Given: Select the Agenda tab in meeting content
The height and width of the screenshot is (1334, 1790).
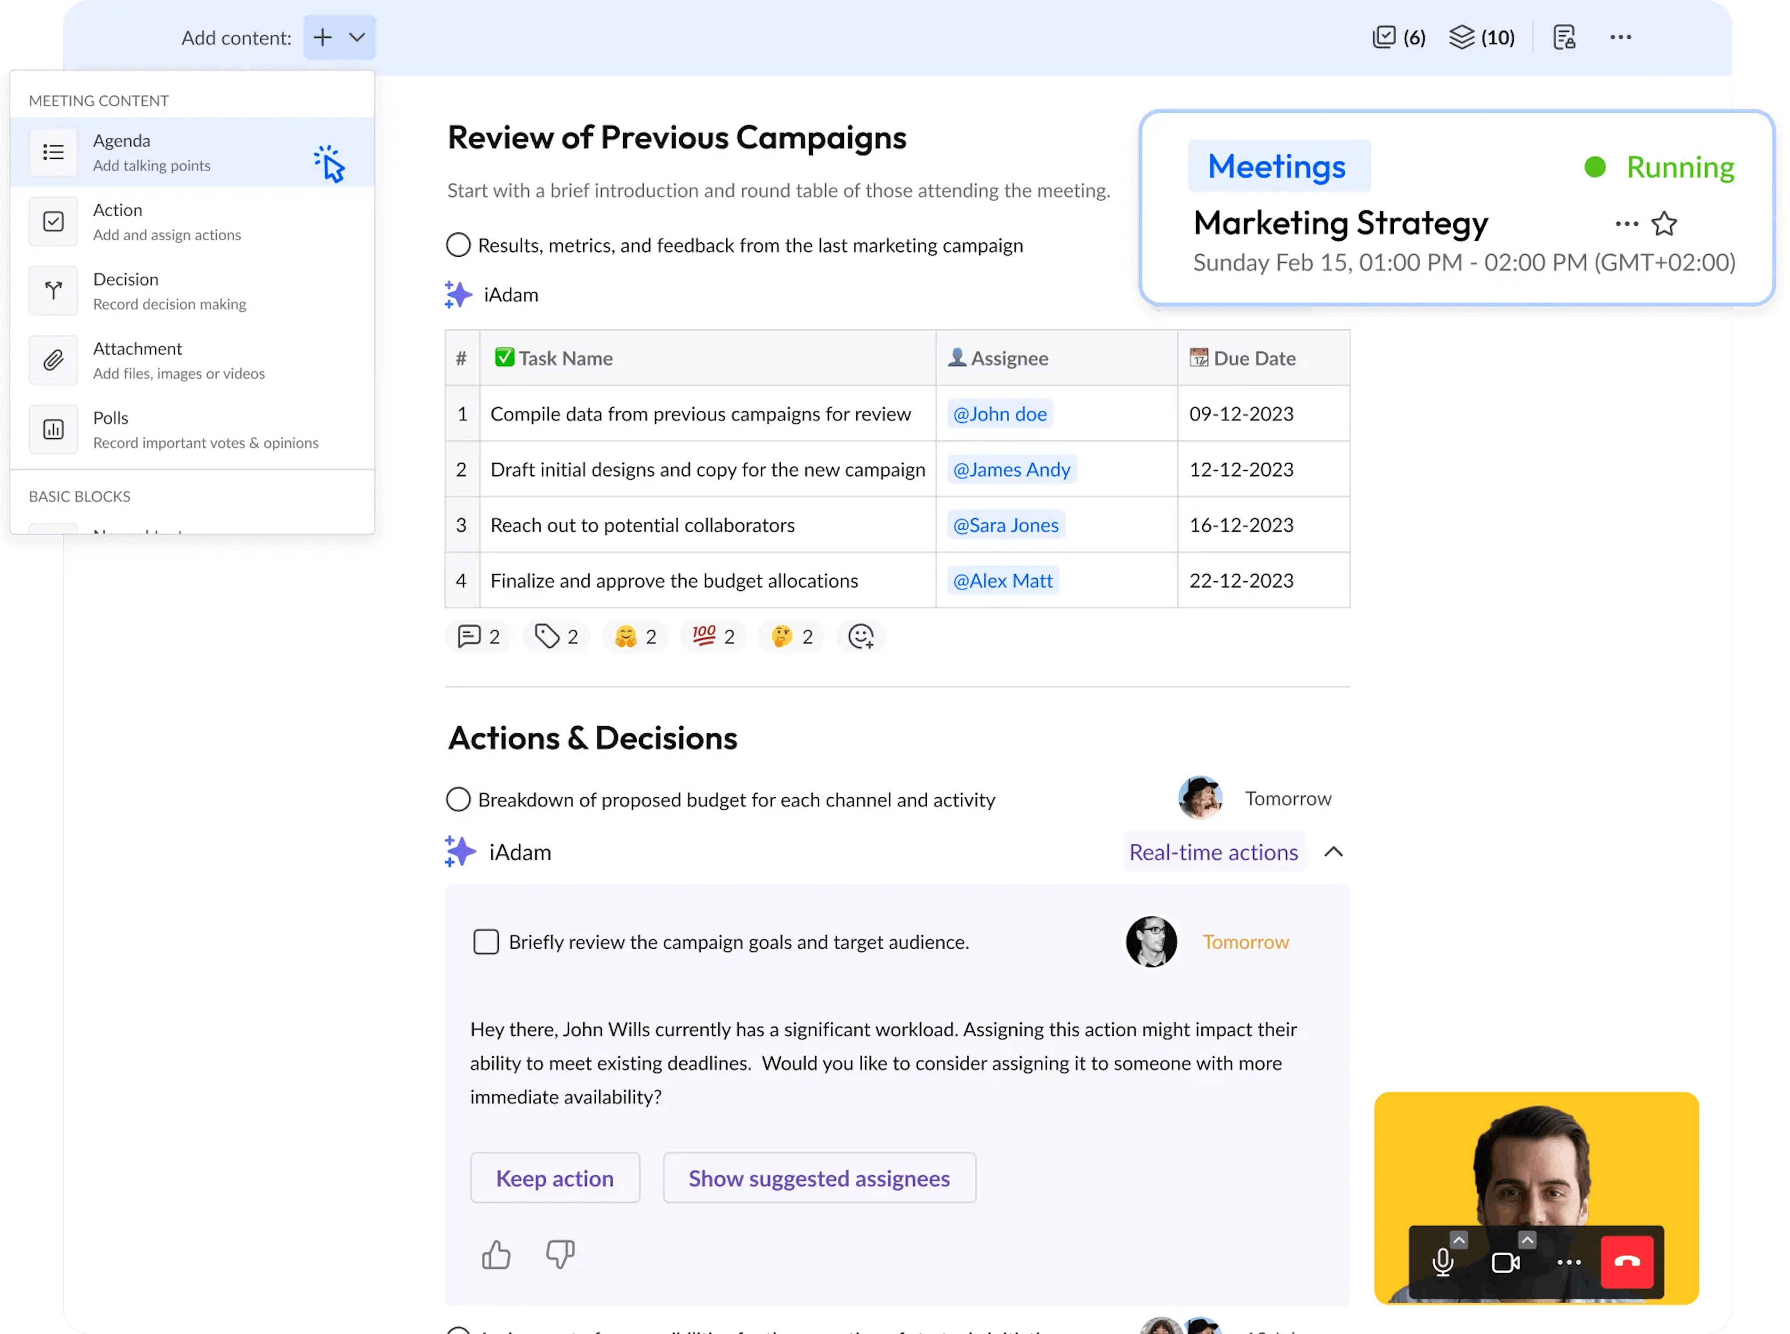Looking at the screenshot, I should click(193, 151).
